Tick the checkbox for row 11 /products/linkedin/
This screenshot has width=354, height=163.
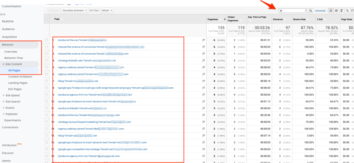46,108
